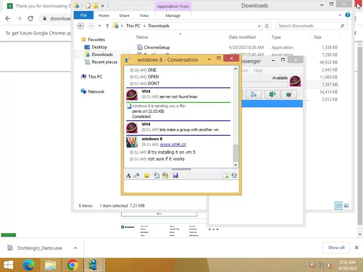The height and width of the screenshot is (272, 363).
Task: Sort by the Type column header
Action: (x=276, y=37)
